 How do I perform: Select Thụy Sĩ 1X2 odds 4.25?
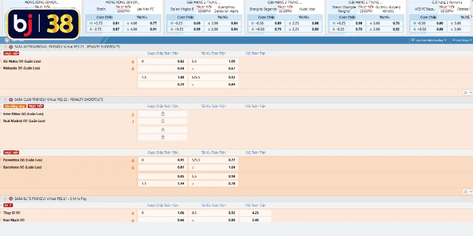(255, 213)
